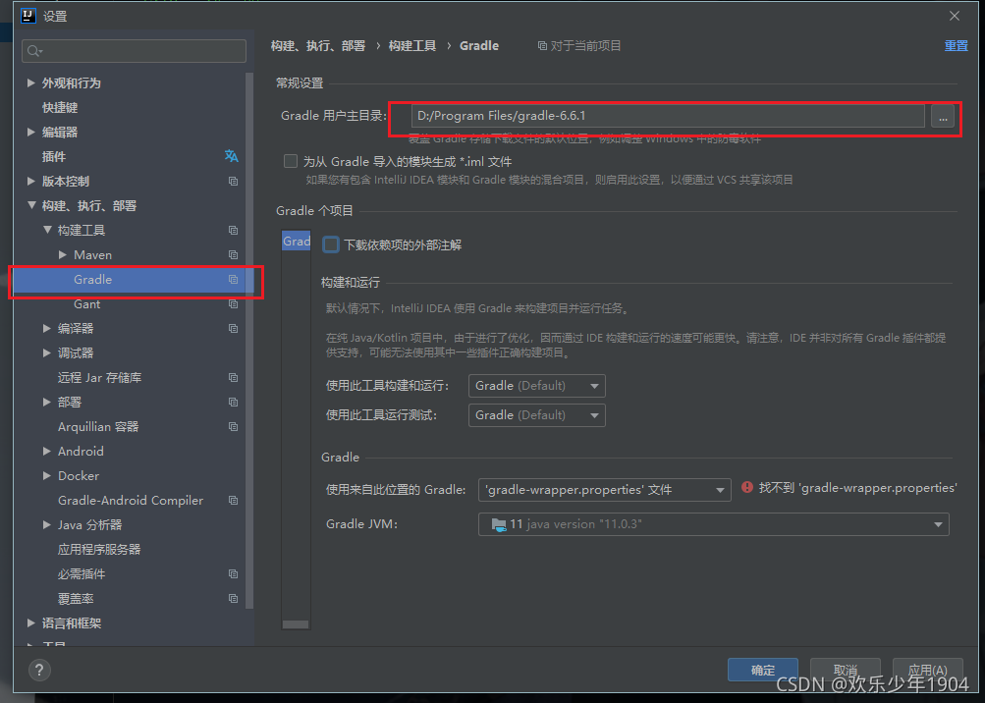The image size is (985, 703).
Task: Collapse the 构建工具 node
Action: tap(47, 230)
